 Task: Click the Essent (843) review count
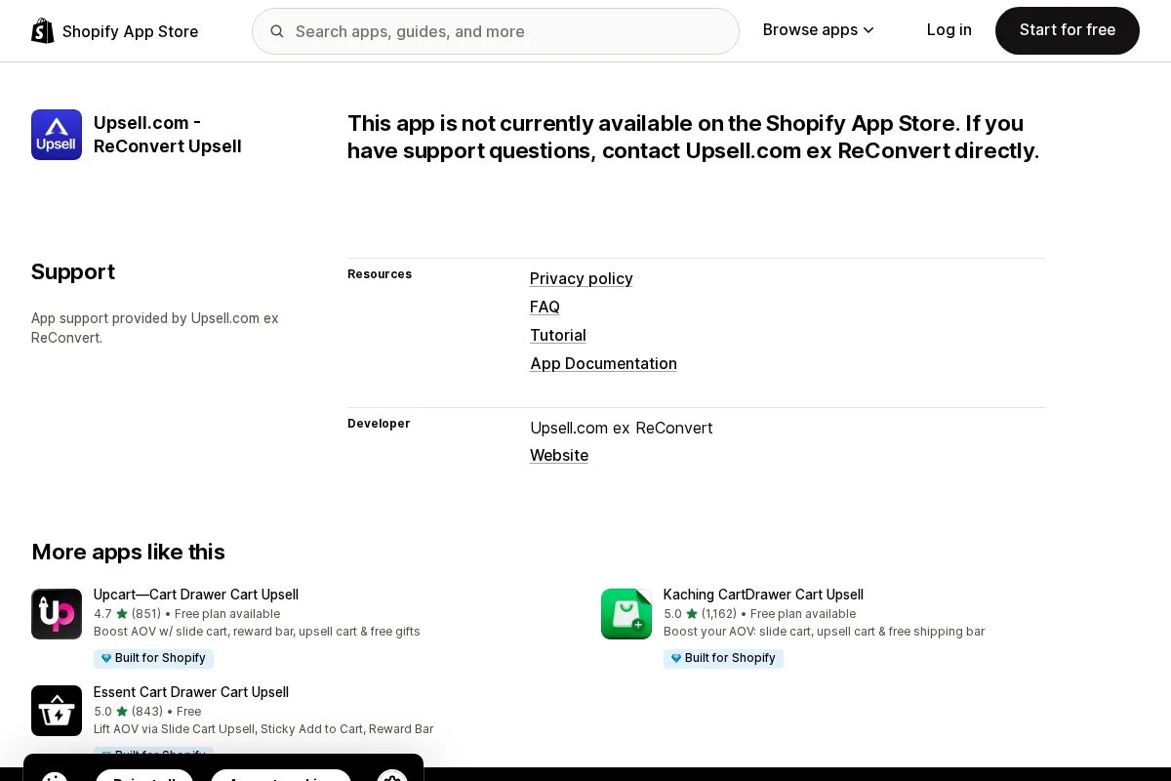147,712
